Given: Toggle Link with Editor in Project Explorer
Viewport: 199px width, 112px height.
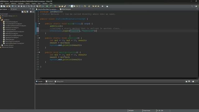Looking at the screenshot, I should 25,12.
